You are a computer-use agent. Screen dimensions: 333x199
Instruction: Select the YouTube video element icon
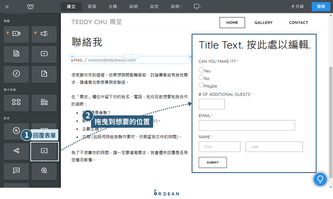click(x=44, y=54)
